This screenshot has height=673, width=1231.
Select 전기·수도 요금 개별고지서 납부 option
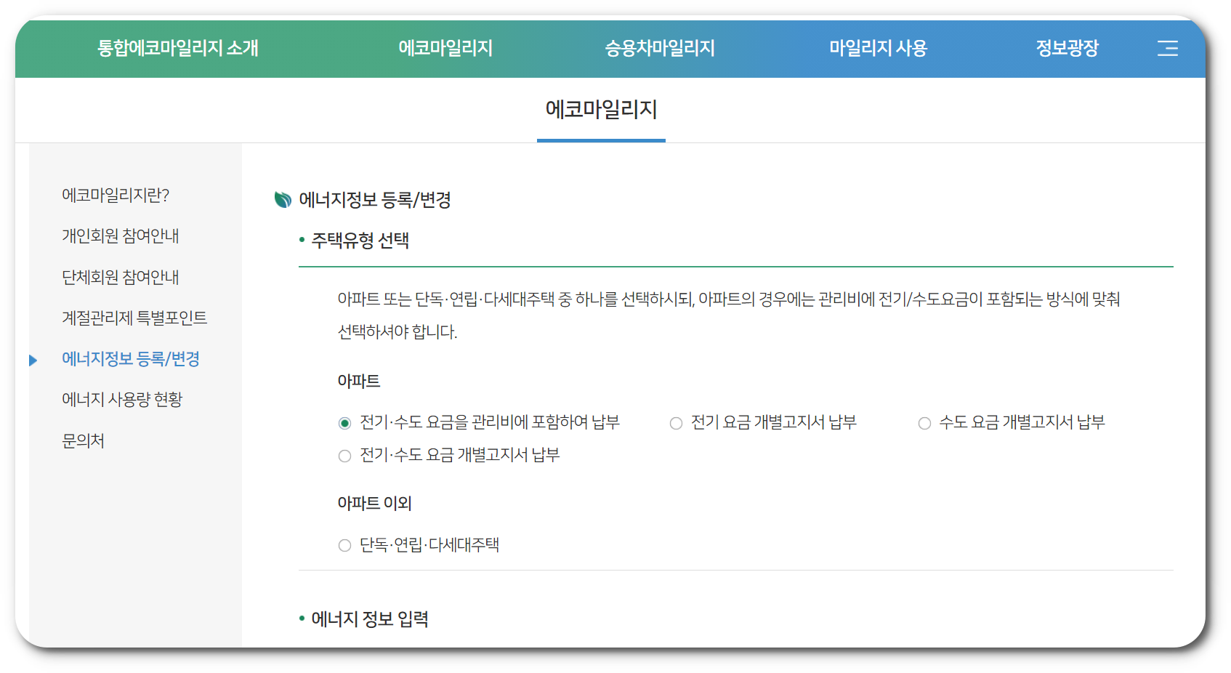tap(344, 456)
